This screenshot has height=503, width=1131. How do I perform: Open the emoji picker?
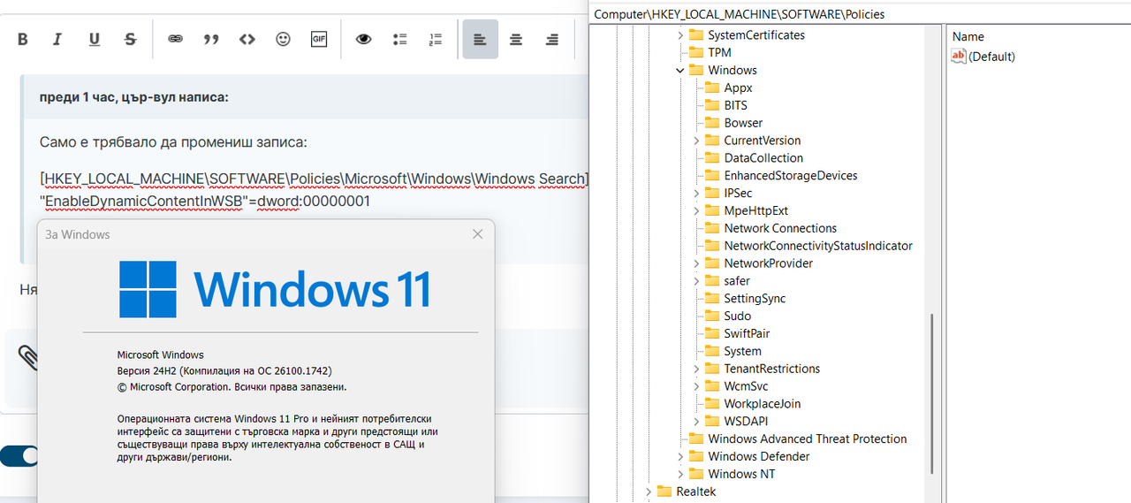point(283,40)
